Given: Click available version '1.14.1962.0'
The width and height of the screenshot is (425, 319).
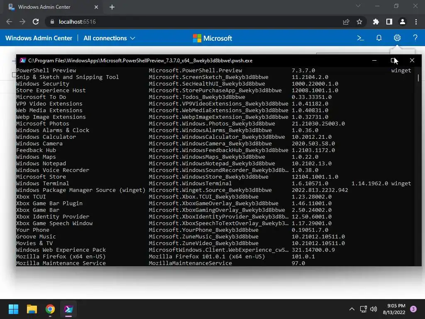Looking at the screenshot, I should pos(370,183).
